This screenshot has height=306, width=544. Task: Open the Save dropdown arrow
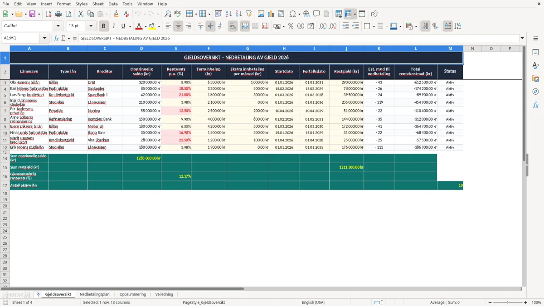(x=39, y=14)
